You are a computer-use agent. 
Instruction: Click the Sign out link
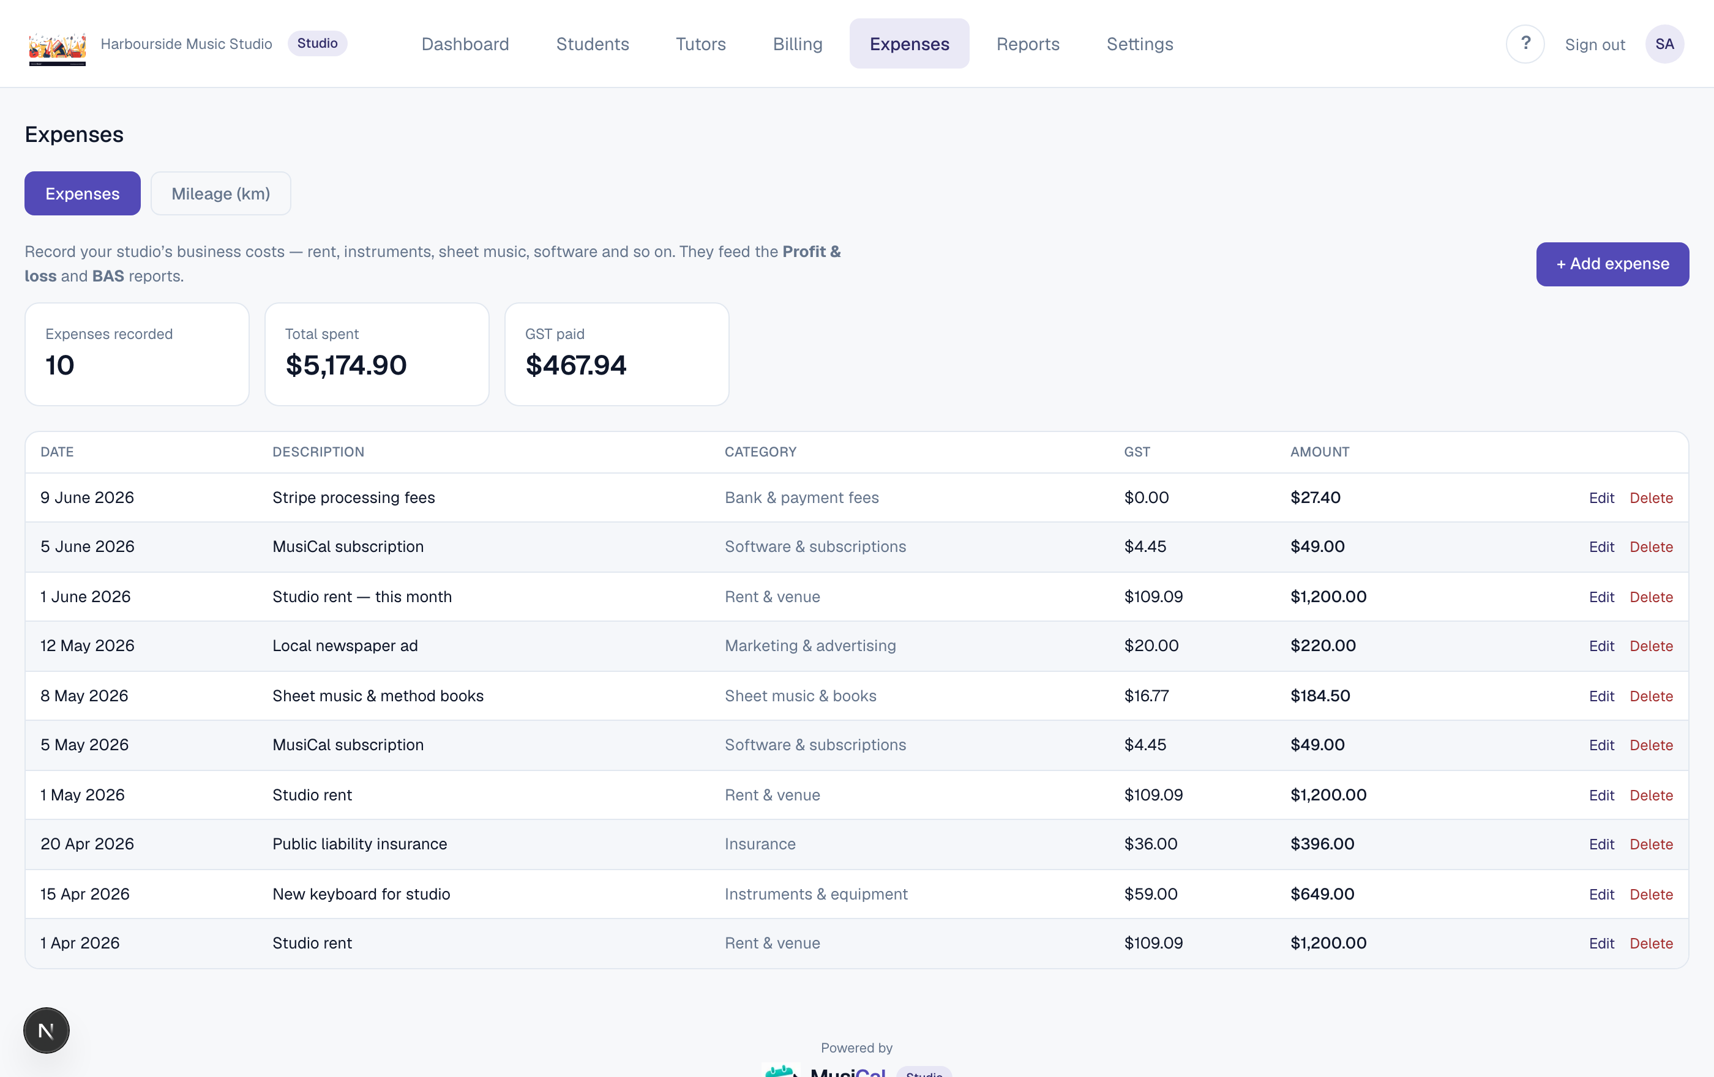[1595, 45]
